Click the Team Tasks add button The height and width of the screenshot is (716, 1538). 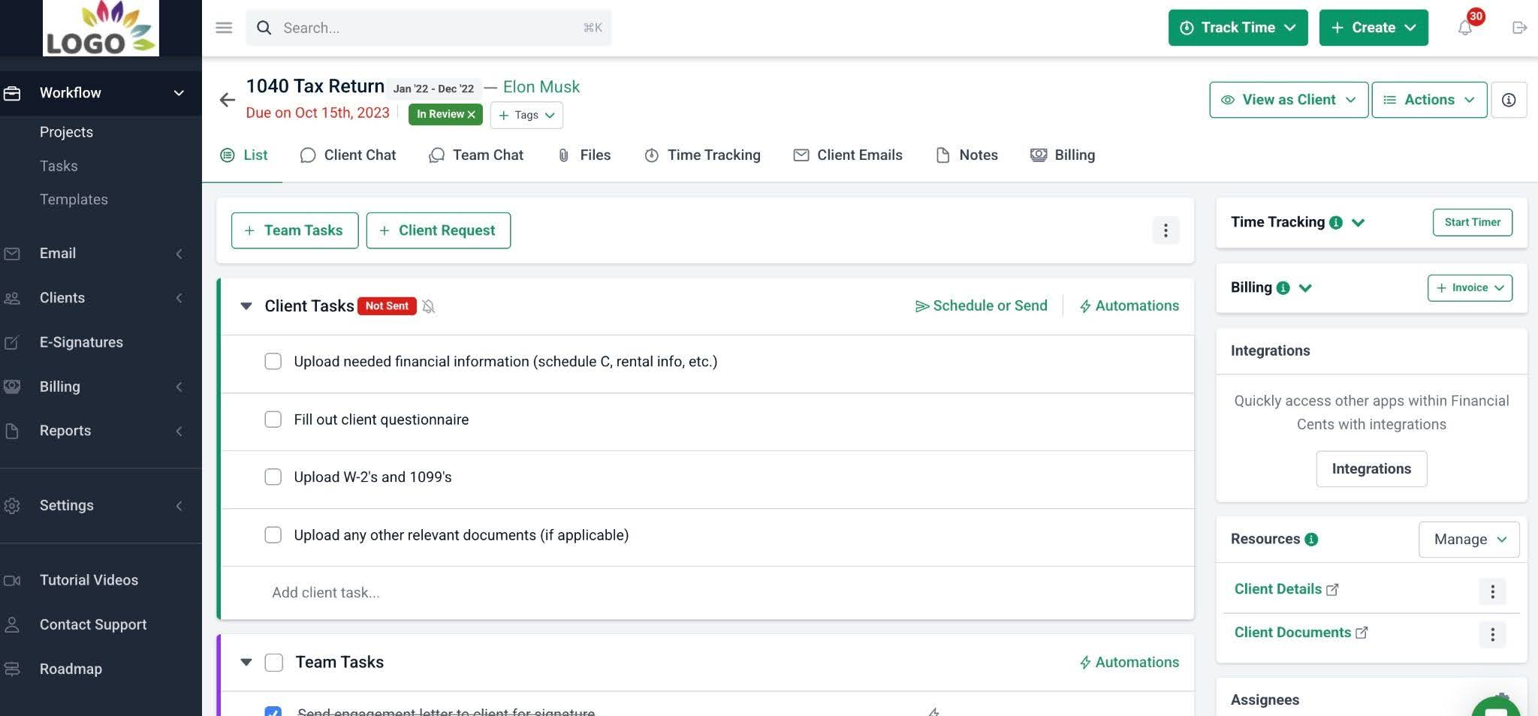click(294, 230)
